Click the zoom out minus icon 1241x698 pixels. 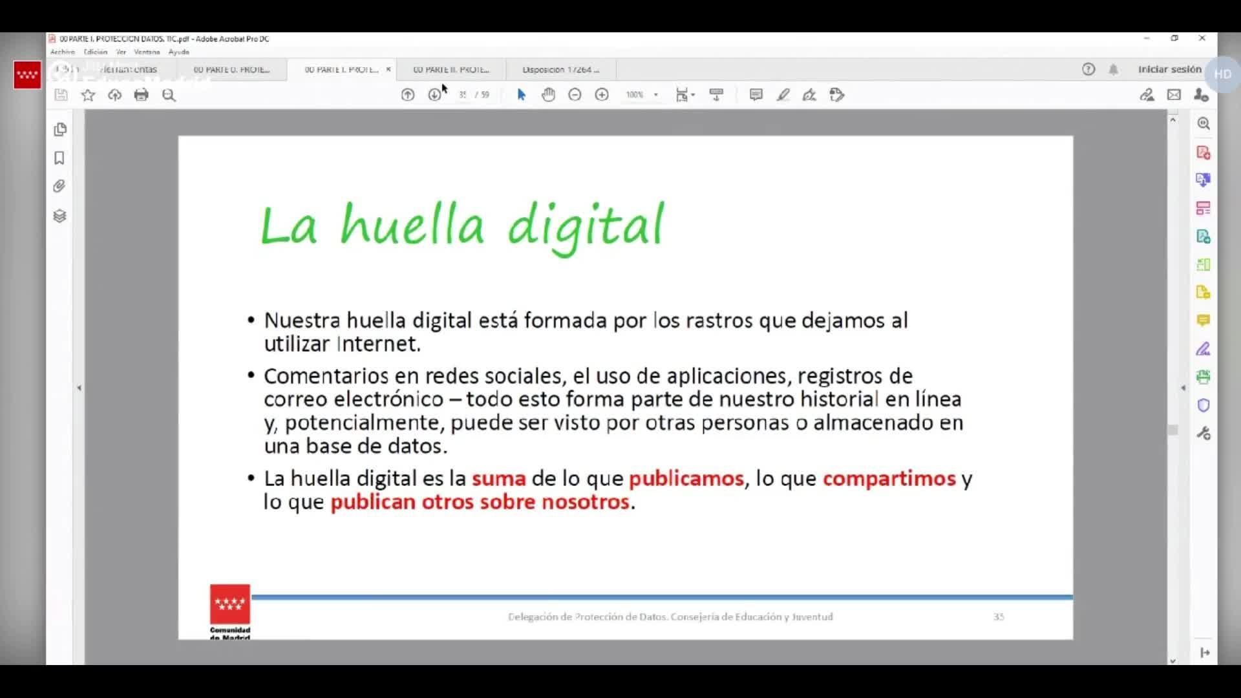click(575, 95)
